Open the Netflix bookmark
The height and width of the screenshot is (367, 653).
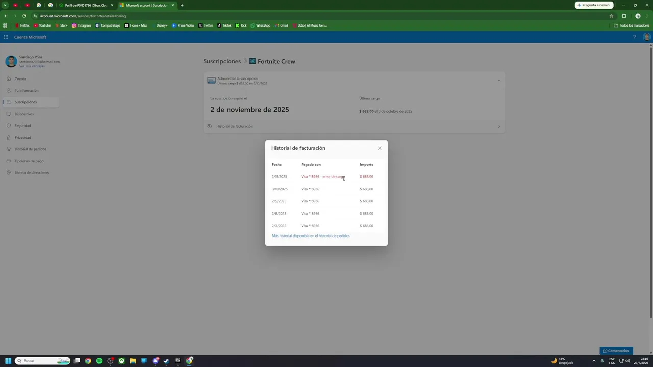22,25
